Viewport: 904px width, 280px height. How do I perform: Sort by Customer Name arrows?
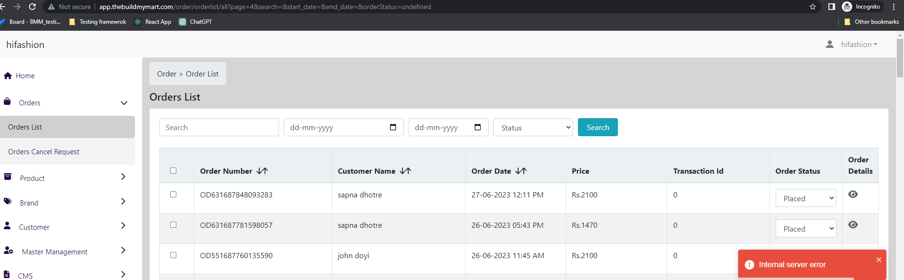pos(405,171)
